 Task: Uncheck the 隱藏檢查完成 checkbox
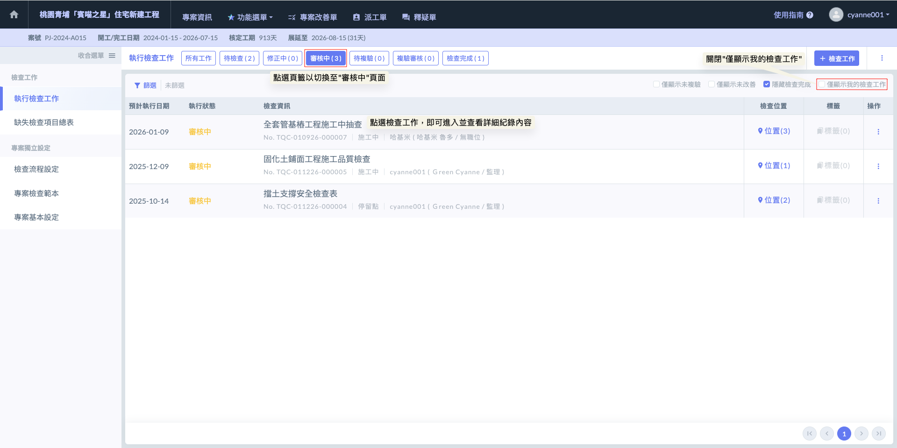point(767,85)
